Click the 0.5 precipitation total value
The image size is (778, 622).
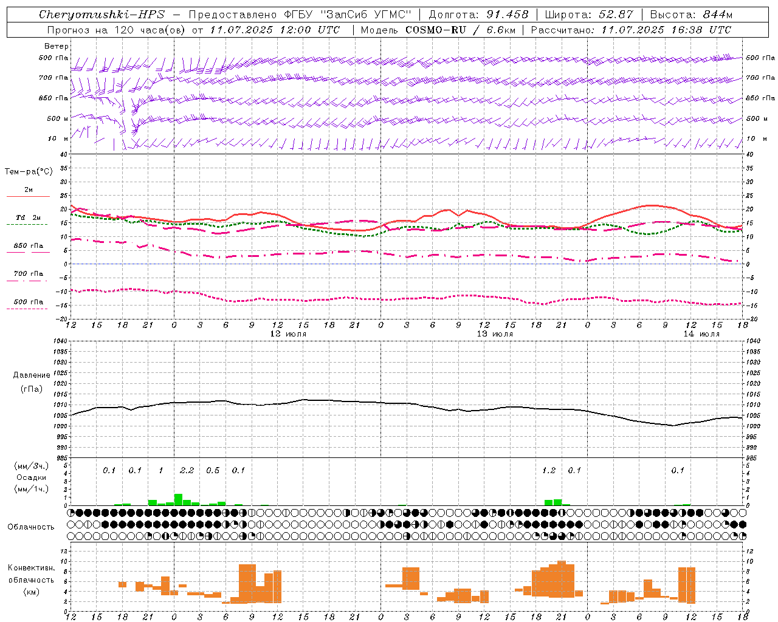[x=213, y=470]
